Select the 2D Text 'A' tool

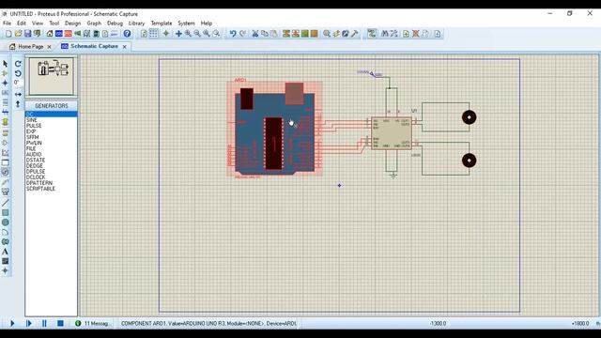pyautogui.click(x=5, y=252)
